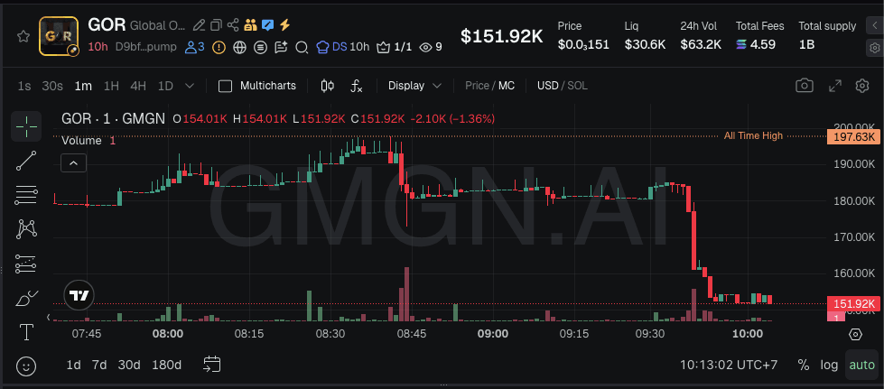Select the 4H timeframe

click(138, 86)
